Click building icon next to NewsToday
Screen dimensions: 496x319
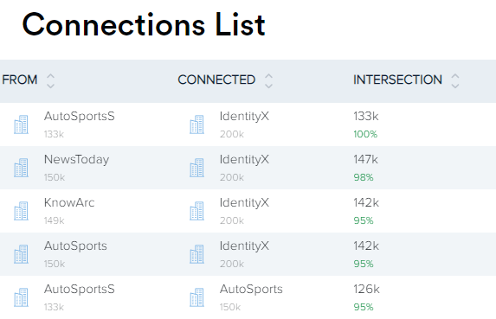(21, 168)
